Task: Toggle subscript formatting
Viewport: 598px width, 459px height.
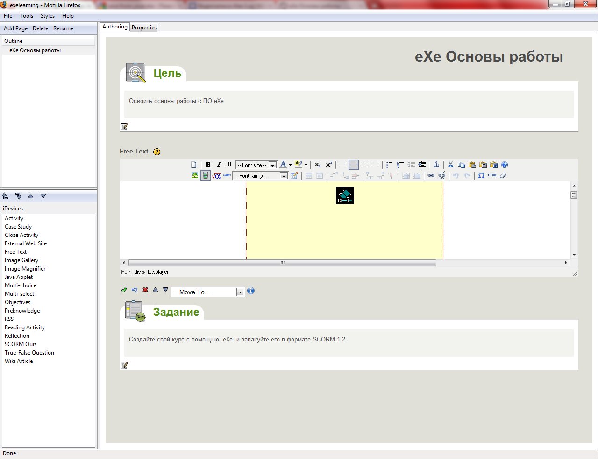Action: 318,165
